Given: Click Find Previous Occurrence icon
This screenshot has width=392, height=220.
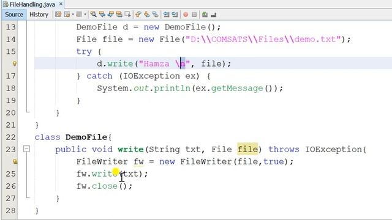Looking at the screenshot, I should [102, 15].
